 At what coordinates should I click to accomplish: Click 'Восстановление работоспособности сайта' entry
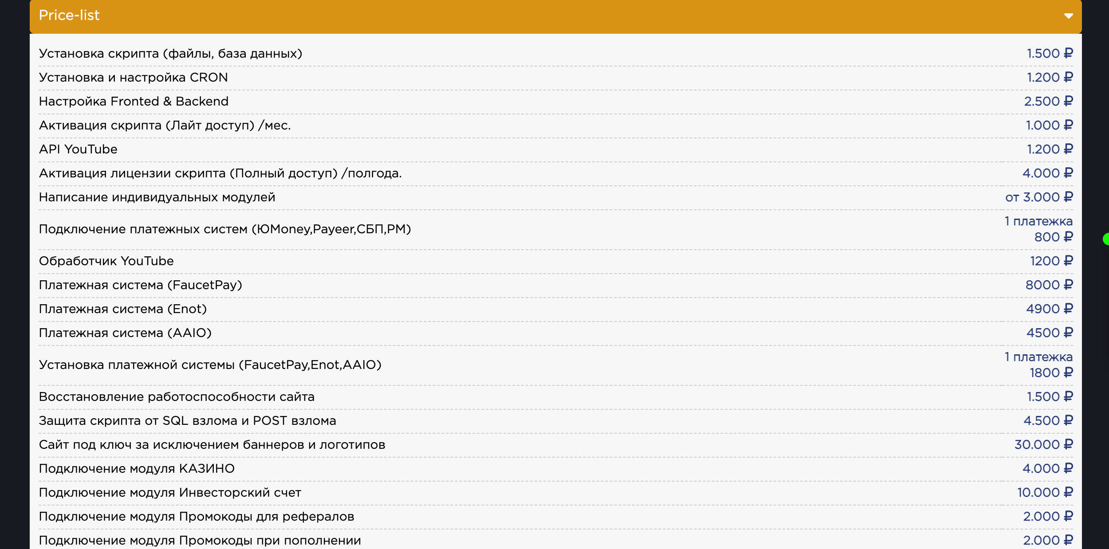pyautogui.click(x=177, y=397)
